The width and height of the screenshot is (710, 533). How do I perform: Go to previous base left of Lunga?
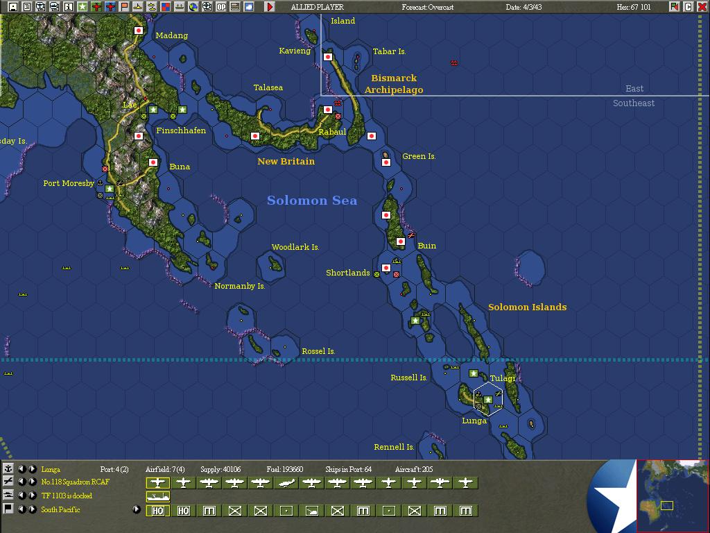pyautogui.click(x=21, y=468)
